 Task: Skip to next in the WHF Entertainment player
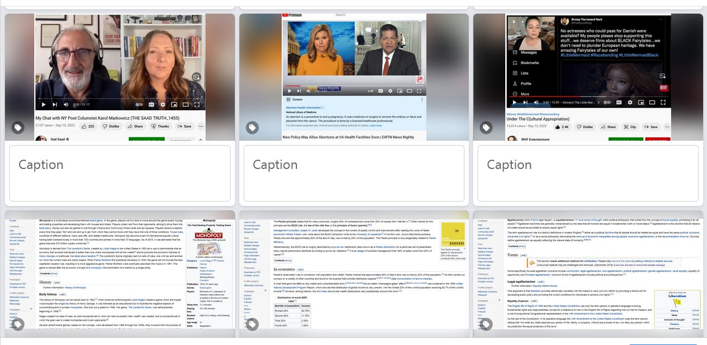[525, 102]
